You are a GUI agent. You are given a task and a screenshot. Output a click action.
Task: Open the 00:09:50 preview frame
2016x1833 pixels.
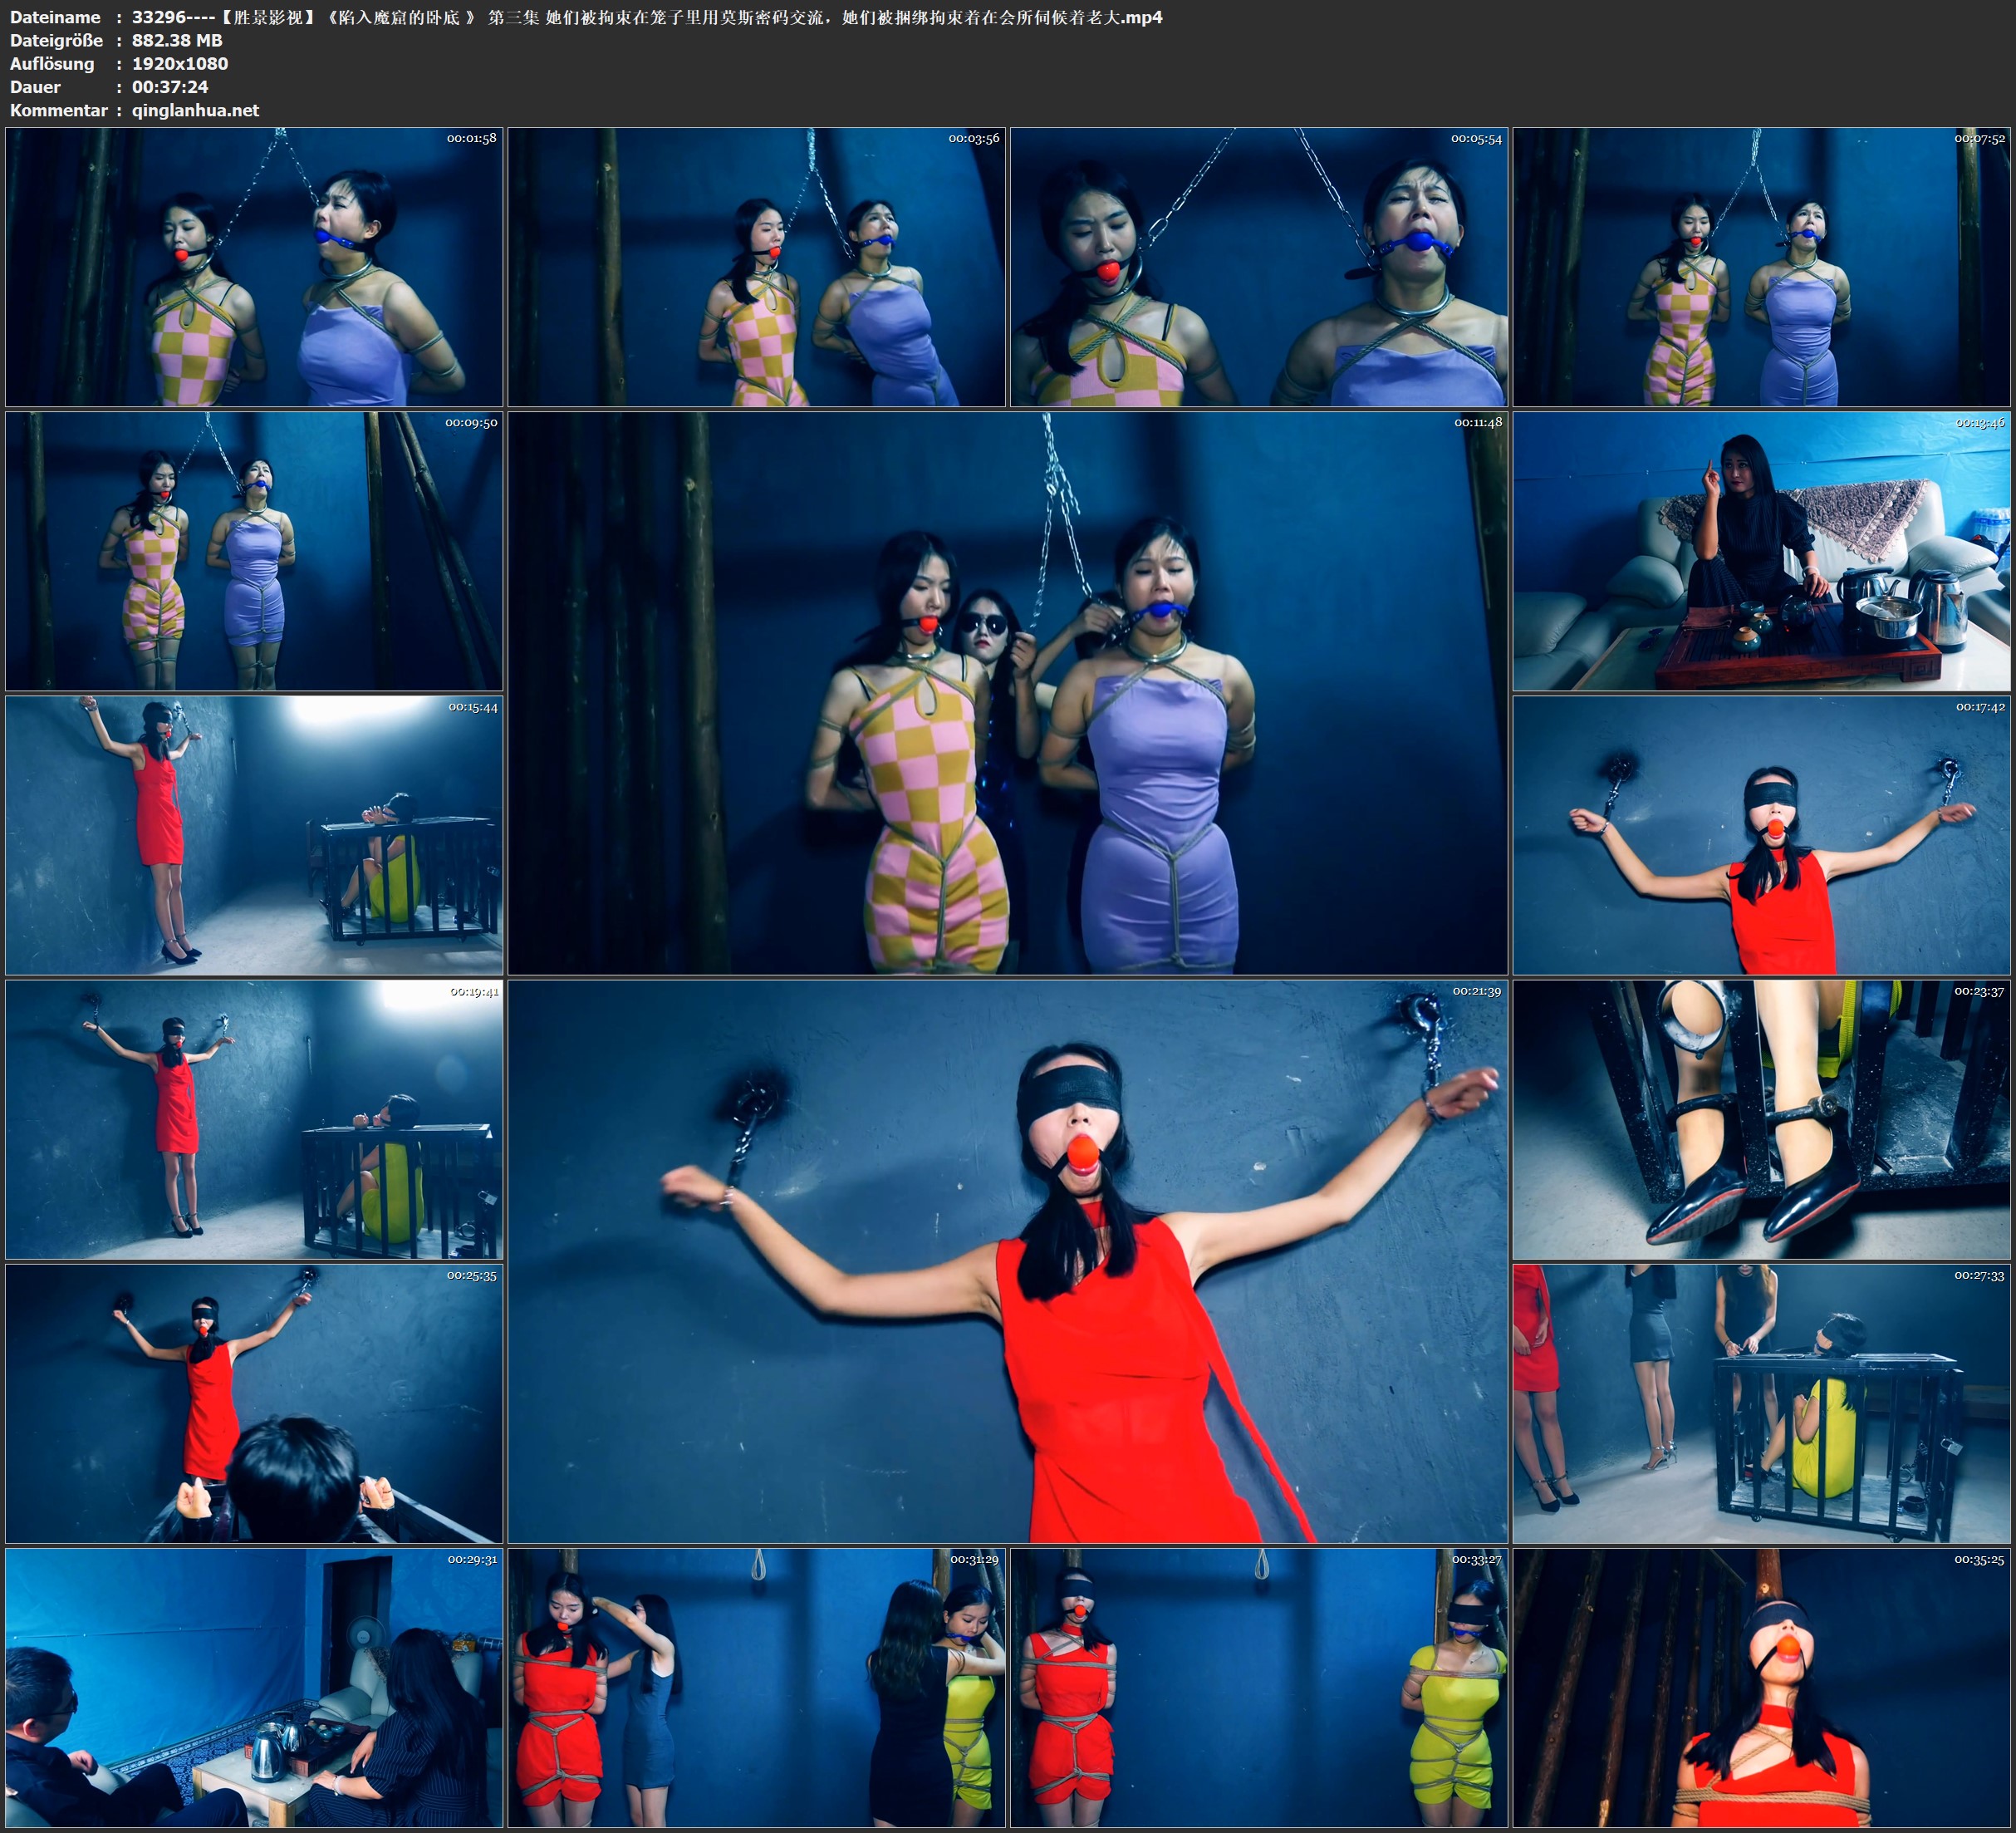pos(254,550)
